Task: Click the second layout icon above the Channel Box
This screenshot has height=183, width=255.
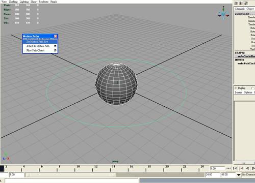Action: (241, 3)
